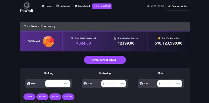The height and width of the screenshot is (103, 209).
Task: Click the $ODI Earned gem icon
Action: tap(48, 41)
